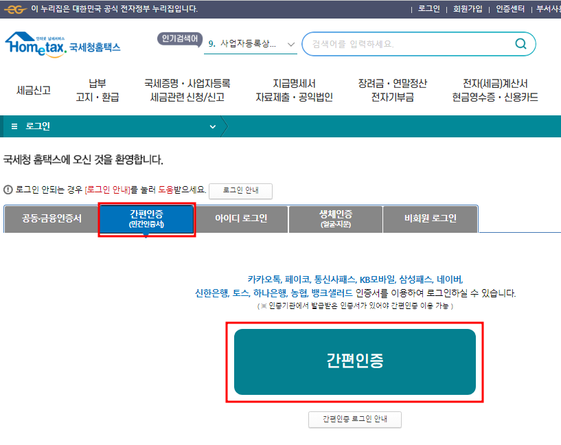Select the 비회원 로그인 tab
Screen dimensions: 561x445
[x=431, y=218]
